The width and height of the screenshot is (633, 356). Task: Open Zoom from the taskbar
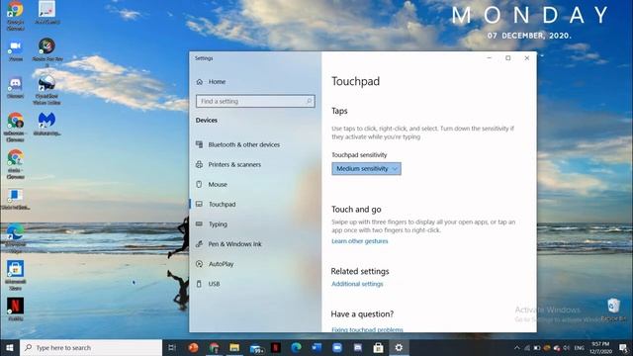point(337,347)
